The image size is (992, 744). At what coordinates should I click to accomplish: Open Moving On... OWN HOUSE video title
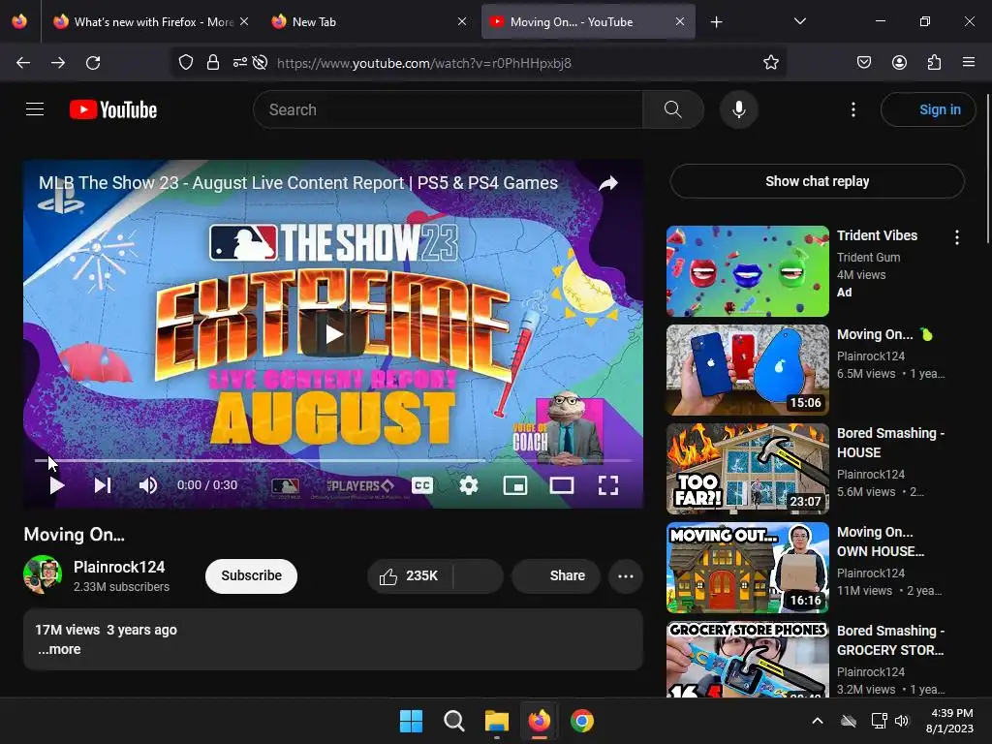coord(881,542)
